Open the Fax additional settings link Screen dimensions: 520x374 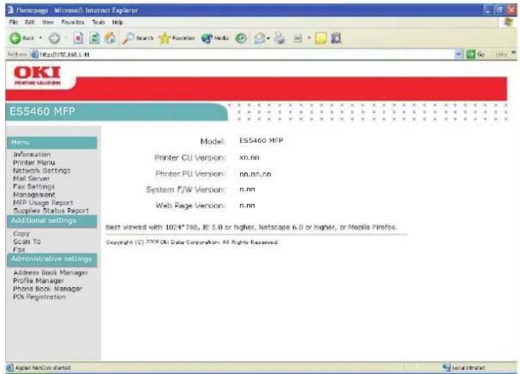click(x=19, y=250)
